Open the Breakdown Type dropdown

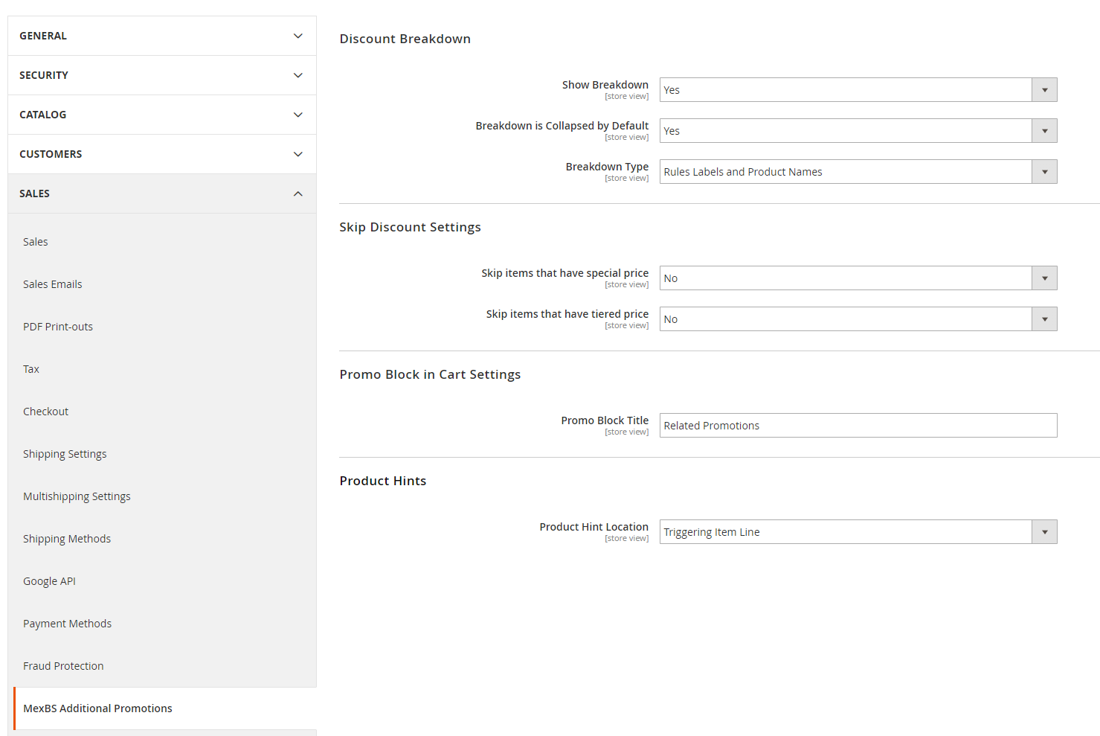coord(858,172)
